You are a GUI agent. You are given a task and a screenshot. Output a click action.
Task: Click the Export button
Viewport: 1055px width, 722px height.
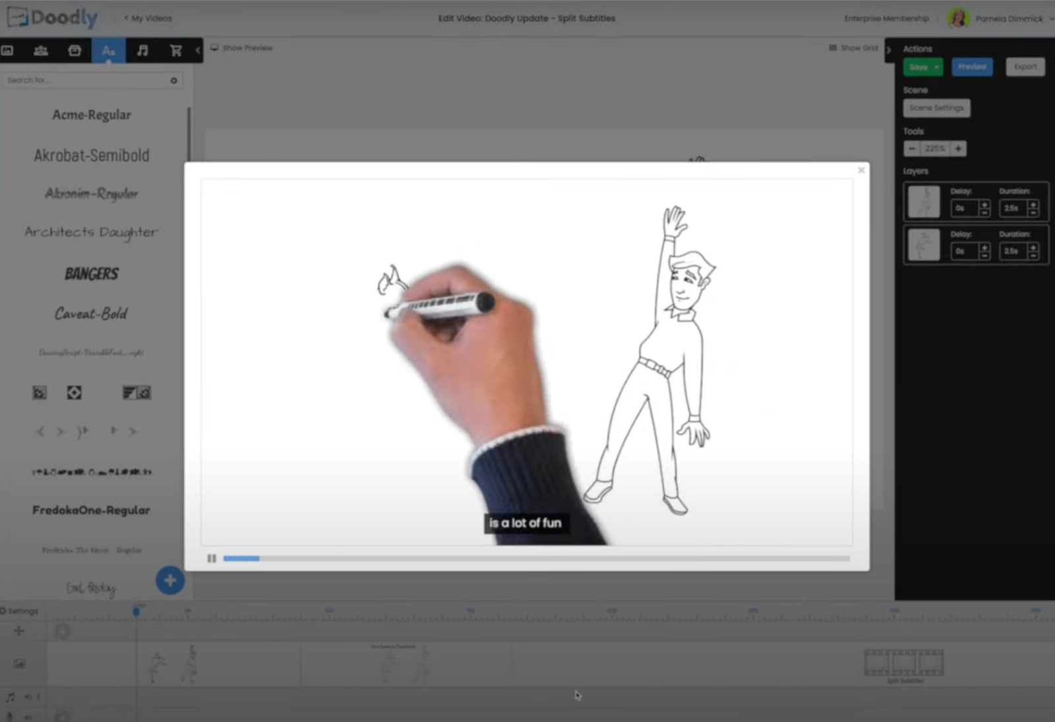coord(1025,67)
